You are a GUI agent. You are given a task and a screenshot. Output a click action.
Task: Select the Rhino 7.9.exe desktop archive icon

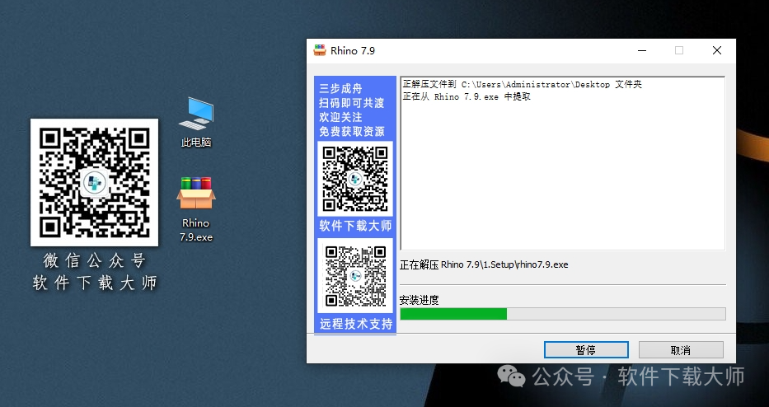tap(196, 209)
